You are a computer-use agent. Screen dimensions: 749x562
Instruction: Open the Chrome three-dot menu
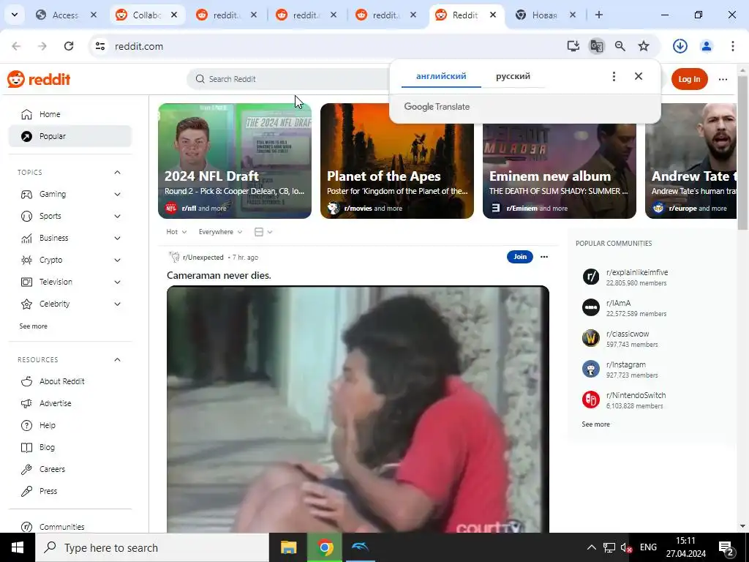(x=733, y=46)
